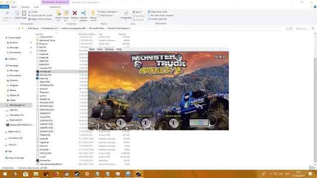The image size is (317, 178).
Task: Select Acceso rápido in navigation pane
Action: [14, 38]
